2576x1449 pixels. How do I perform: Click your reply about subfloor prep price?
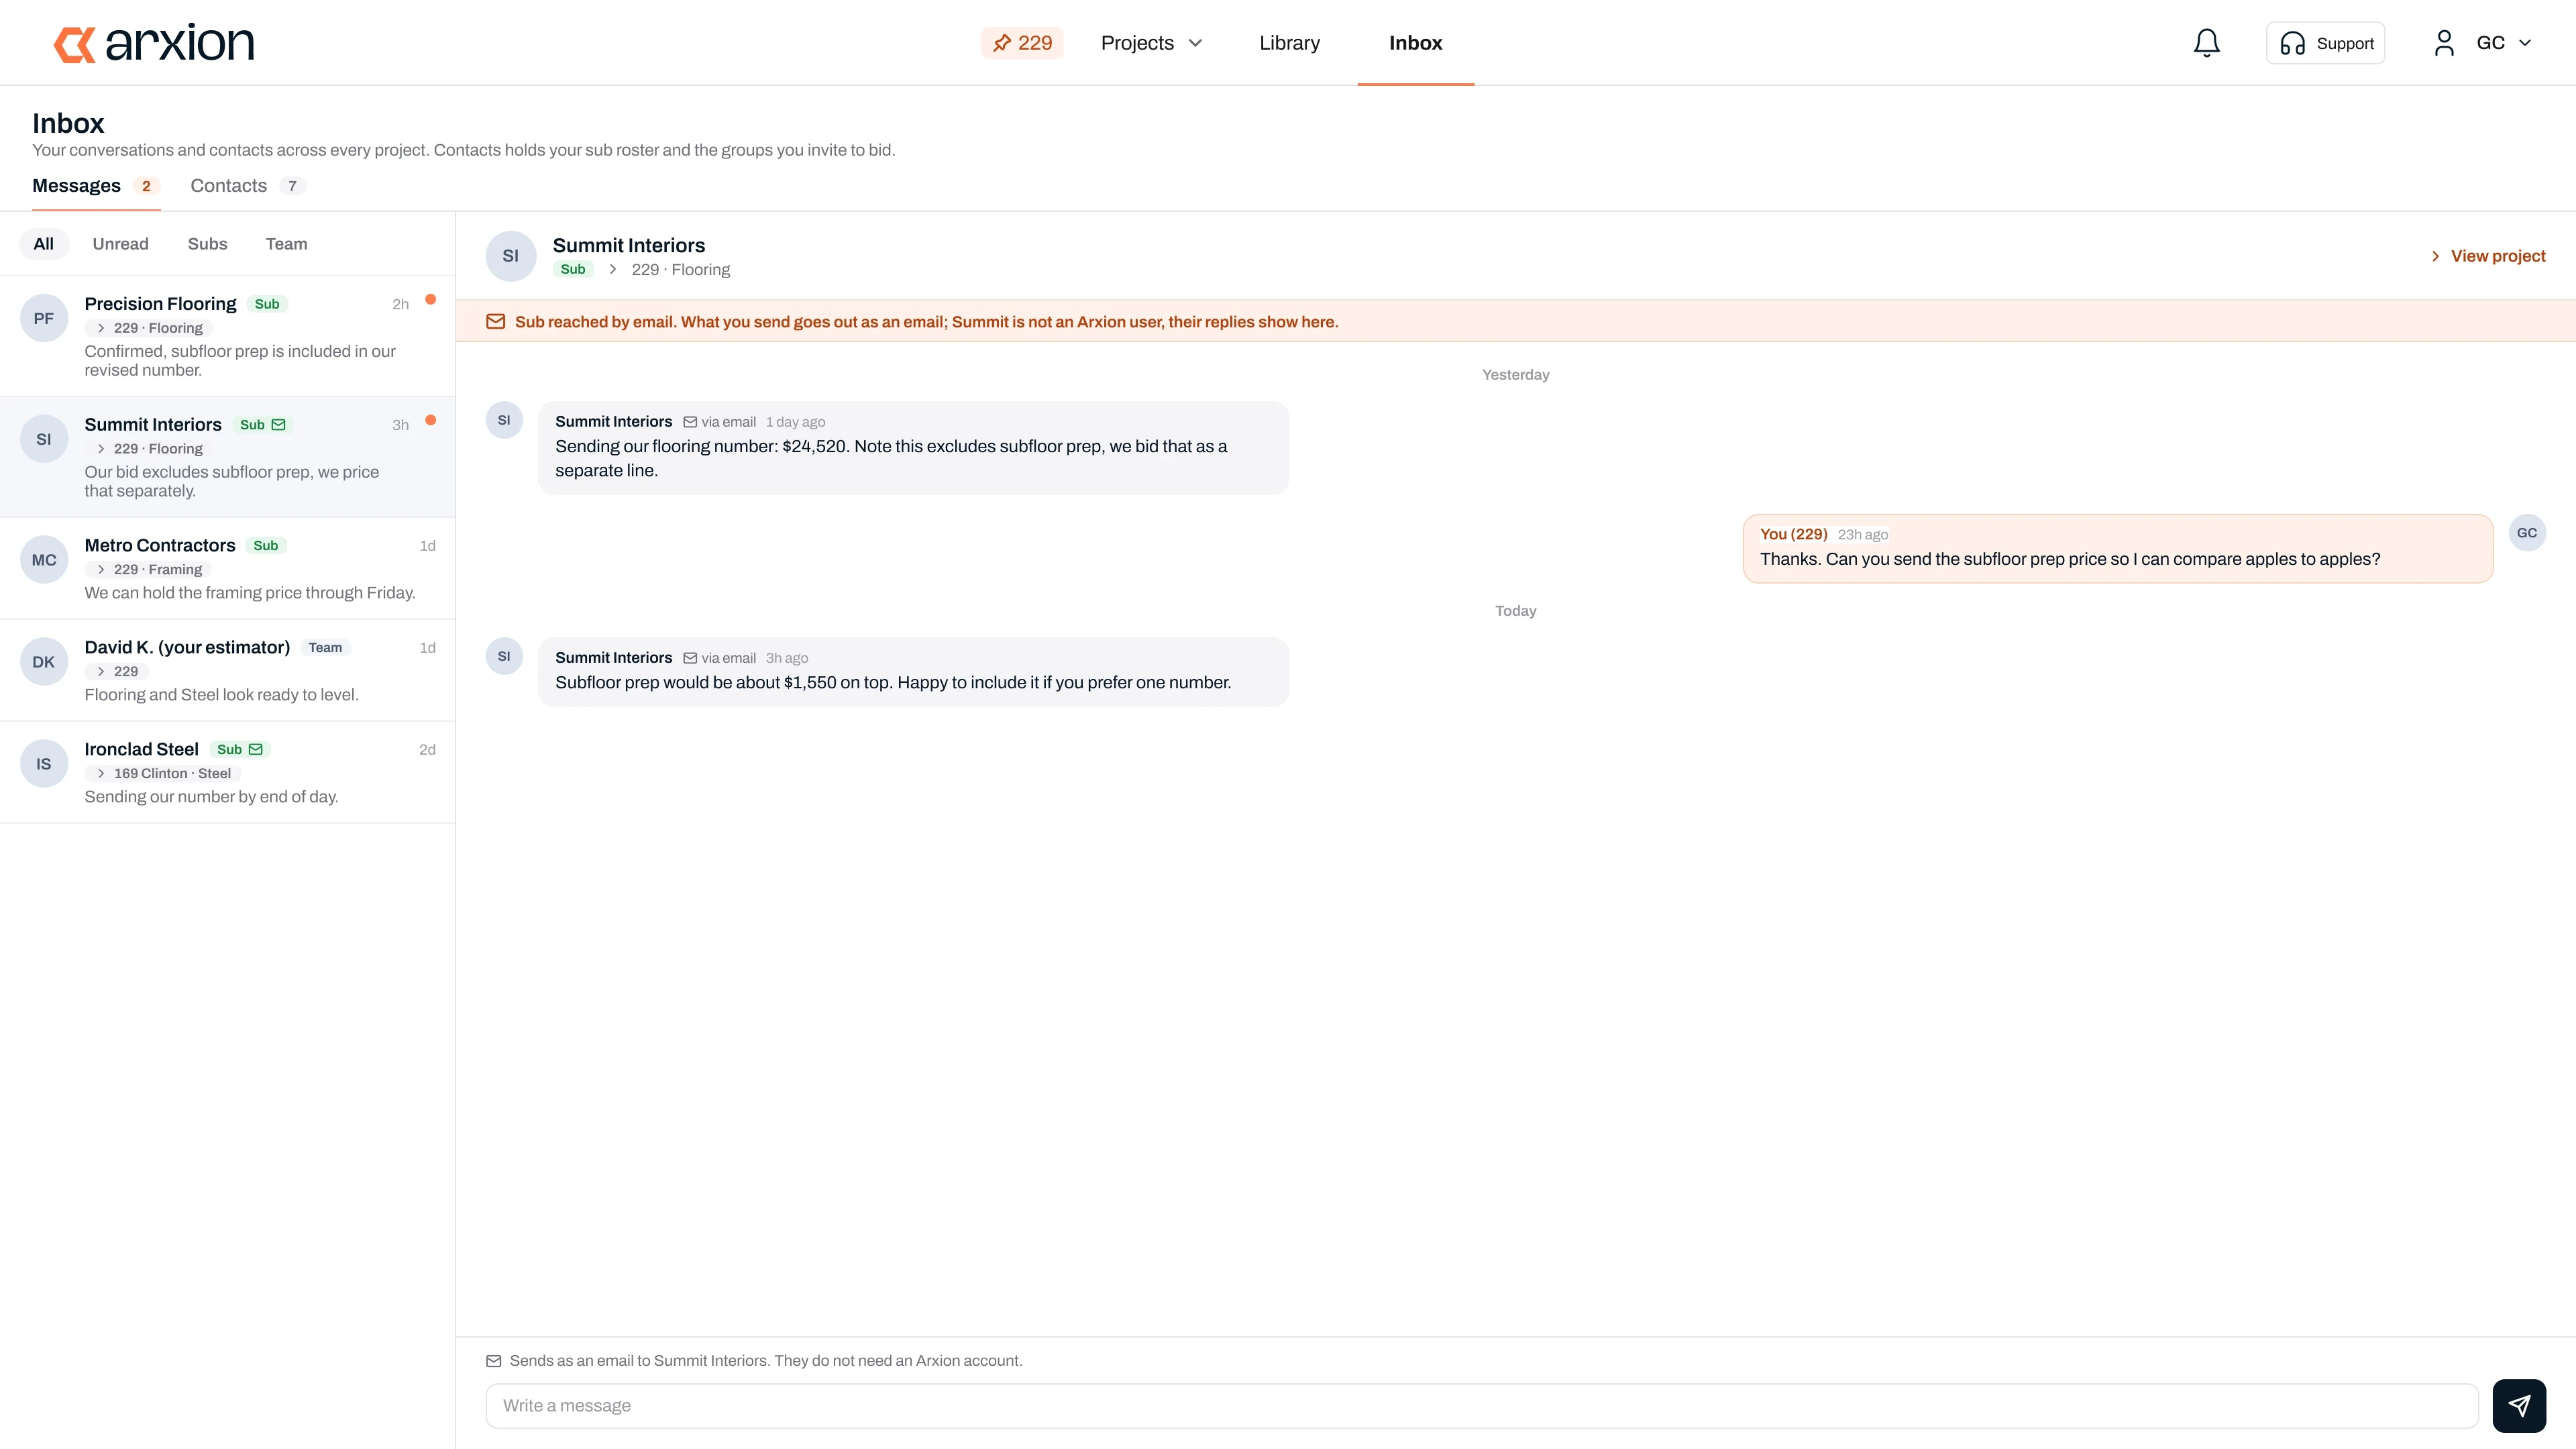[2118, 549]
